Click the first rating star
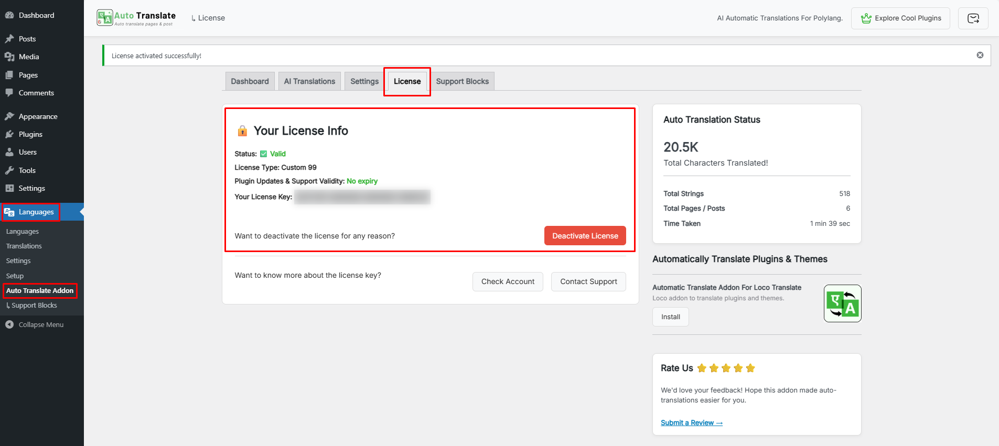999x446 pixels. tap(702, 368)
